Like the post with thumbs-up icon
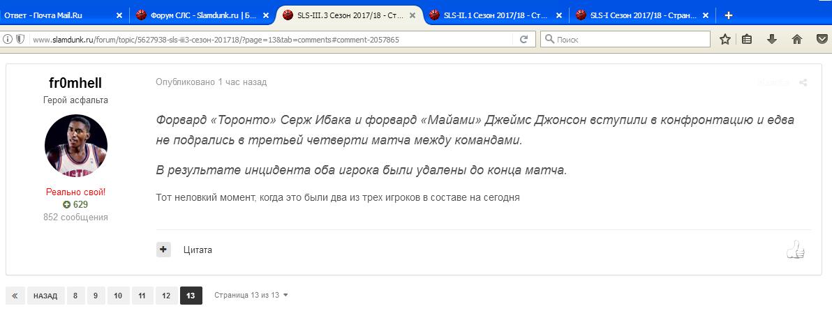Viewport: 832px width, 313px height. pyautogui.click(x=795, y=250)
